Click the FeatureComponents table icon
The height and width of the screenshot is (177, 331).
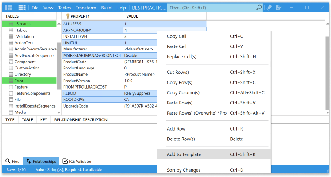coord(11,93)
